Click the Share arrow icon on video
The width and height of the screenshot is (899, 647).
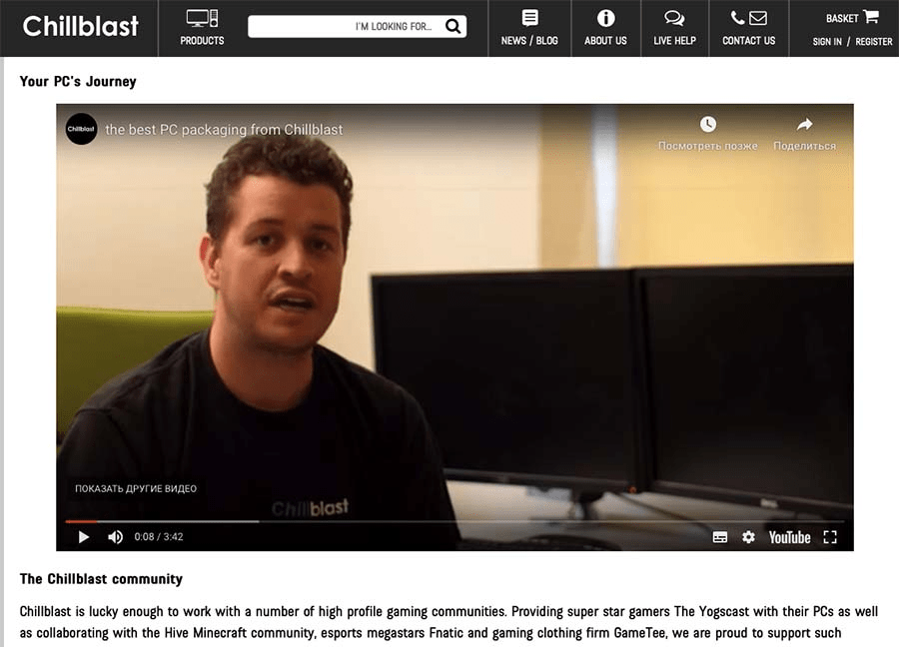pos(804,125)
